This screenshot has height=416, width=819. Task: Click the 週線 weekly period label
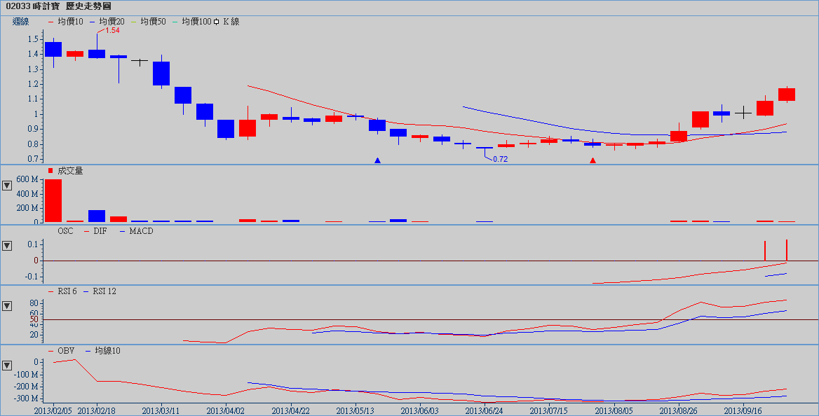point(21,22)
